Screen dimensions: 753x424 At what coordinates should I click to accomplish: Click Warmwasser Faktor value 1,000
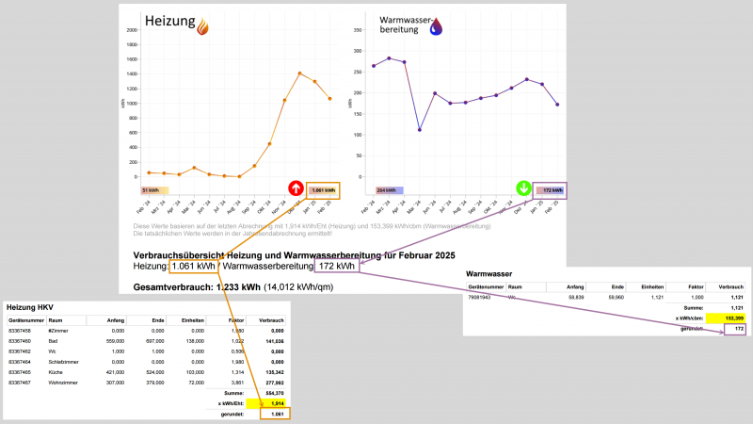[x=697, y=298]
